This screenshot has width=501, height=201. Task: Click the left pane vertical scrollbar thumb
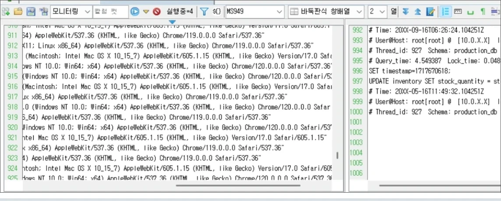point(337,156)
